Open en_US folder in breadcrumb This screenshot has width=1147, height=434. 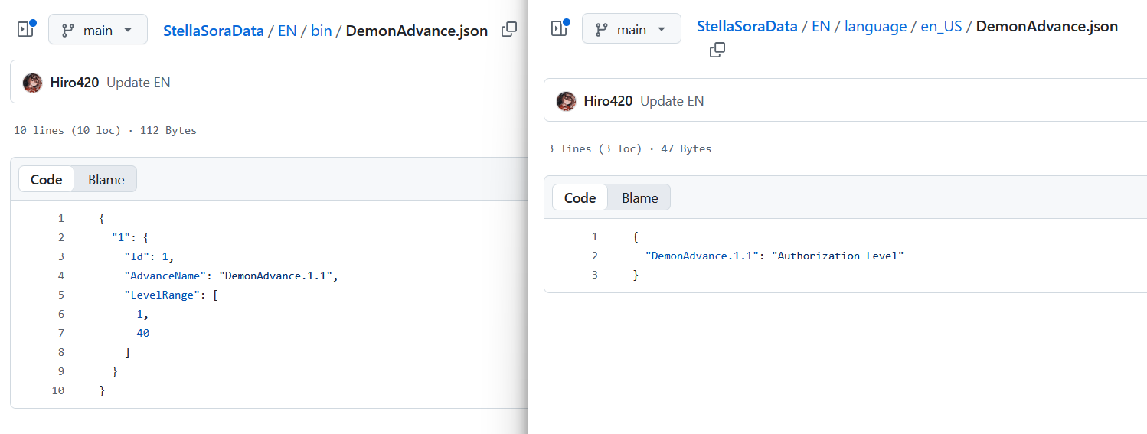pyautogui.click(x=941, y=27)
